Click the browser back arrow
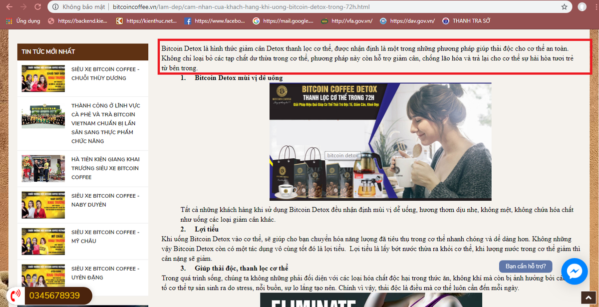The width and height of the screenshot is (599, 307). coord(8,7)
